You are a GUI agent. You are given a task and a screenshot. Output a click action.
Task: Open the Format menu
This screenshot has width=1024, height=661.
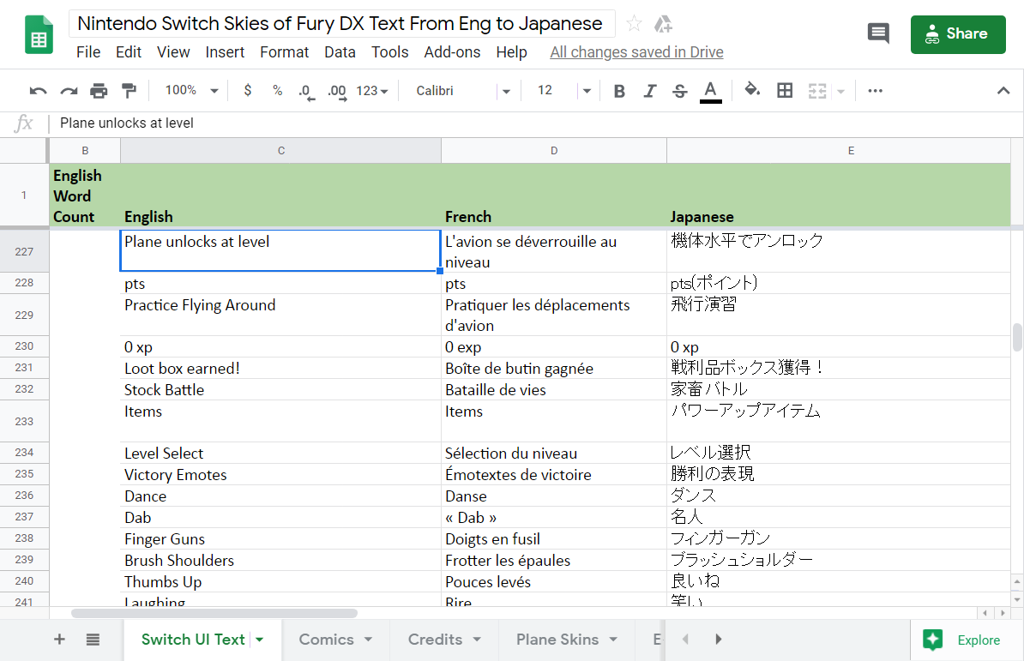point(284,52)
